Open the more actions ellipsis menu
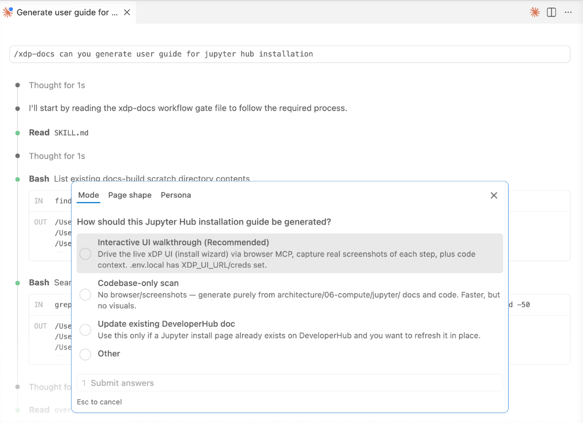The height and width of the screenshot is (423, 583). coord(568,12)
